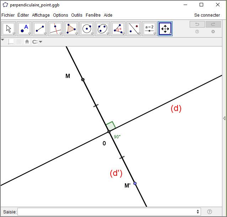Expand the Point tool submenu arrow

coord(30,34)
